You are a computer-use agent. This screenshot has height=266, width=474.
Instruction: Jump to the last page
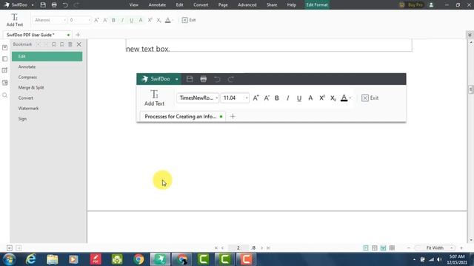(268, 248)
